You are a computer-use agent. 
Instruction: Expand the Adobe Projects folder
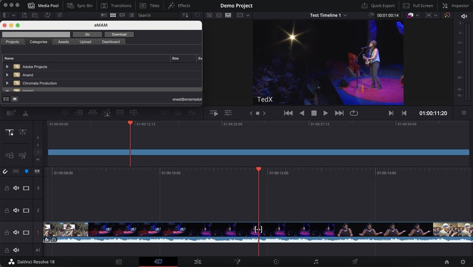(x=7, y=67)
